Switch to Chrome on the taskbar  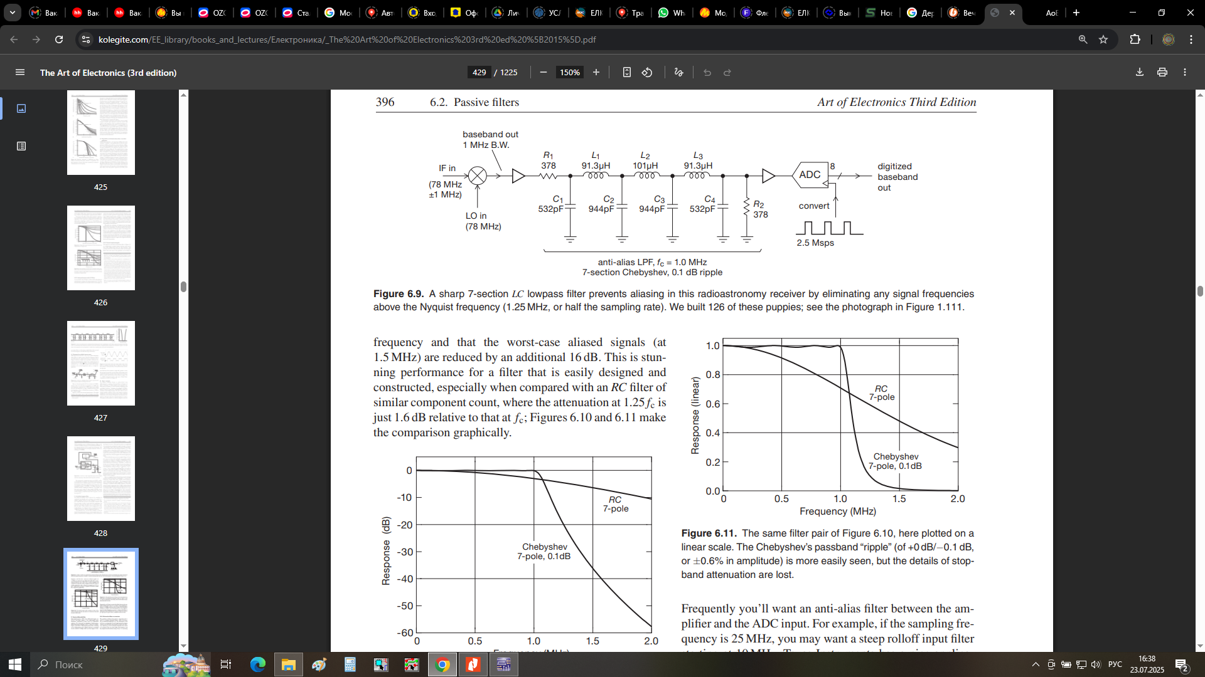pos(442,664)
